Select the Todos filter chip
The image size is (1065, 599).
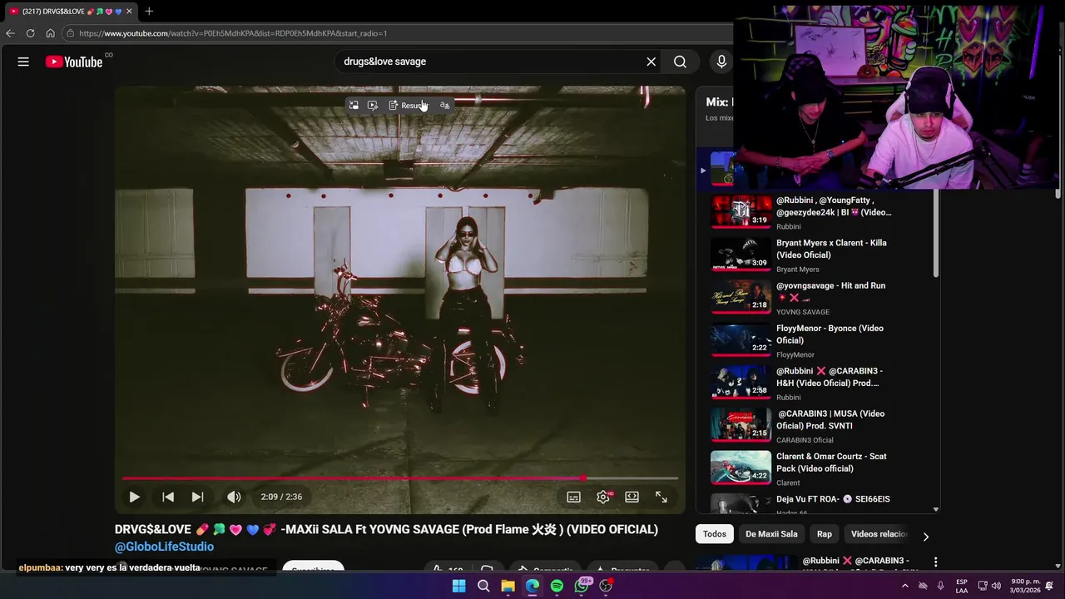(715, 534)
